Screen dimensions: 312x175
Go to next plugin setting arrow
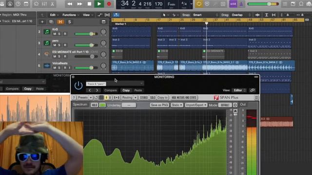pos(97,90)
